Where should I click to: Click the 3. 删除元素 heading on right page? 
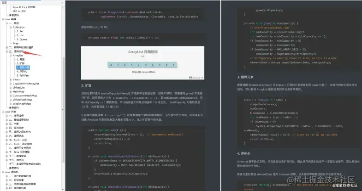pyautogui.click(x=245, y=77)
